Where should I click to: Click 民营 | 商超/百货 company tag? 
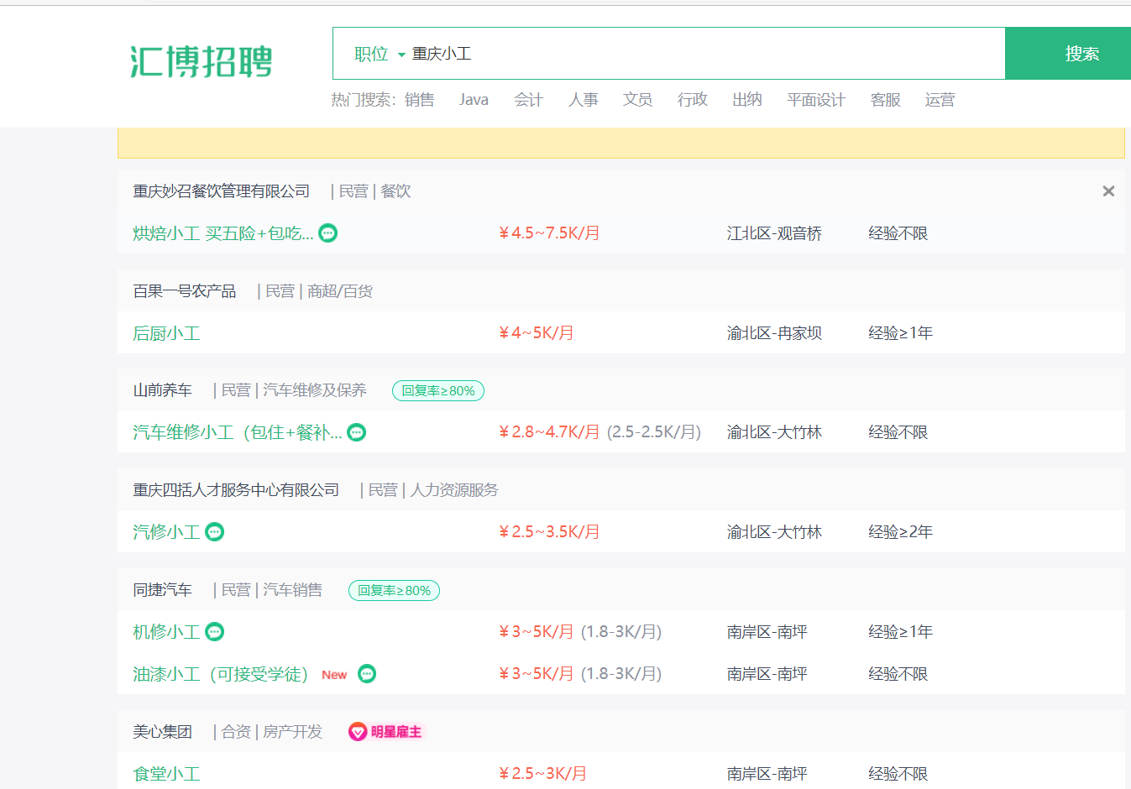(316, 291)
